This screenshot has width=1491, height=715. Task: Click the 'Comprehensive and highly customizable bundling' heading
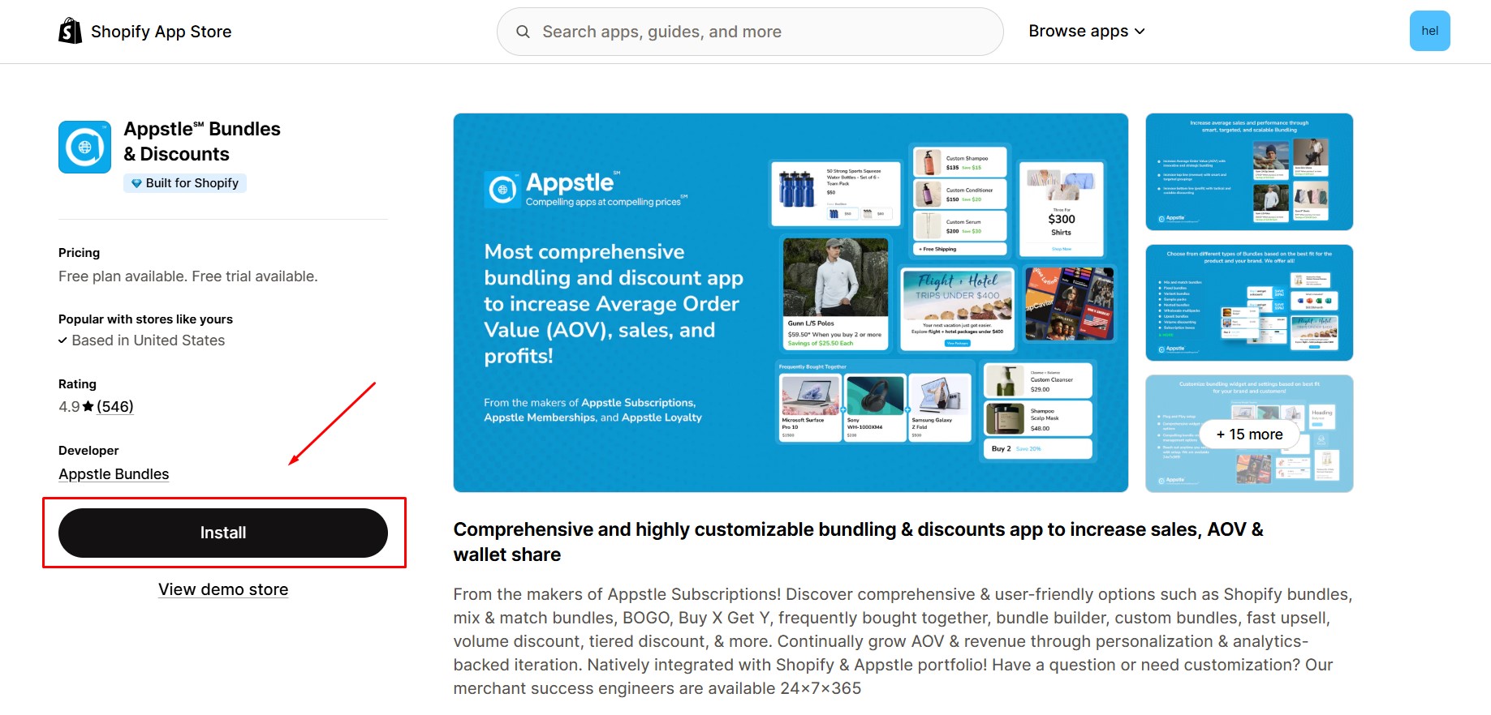(859, 542)
